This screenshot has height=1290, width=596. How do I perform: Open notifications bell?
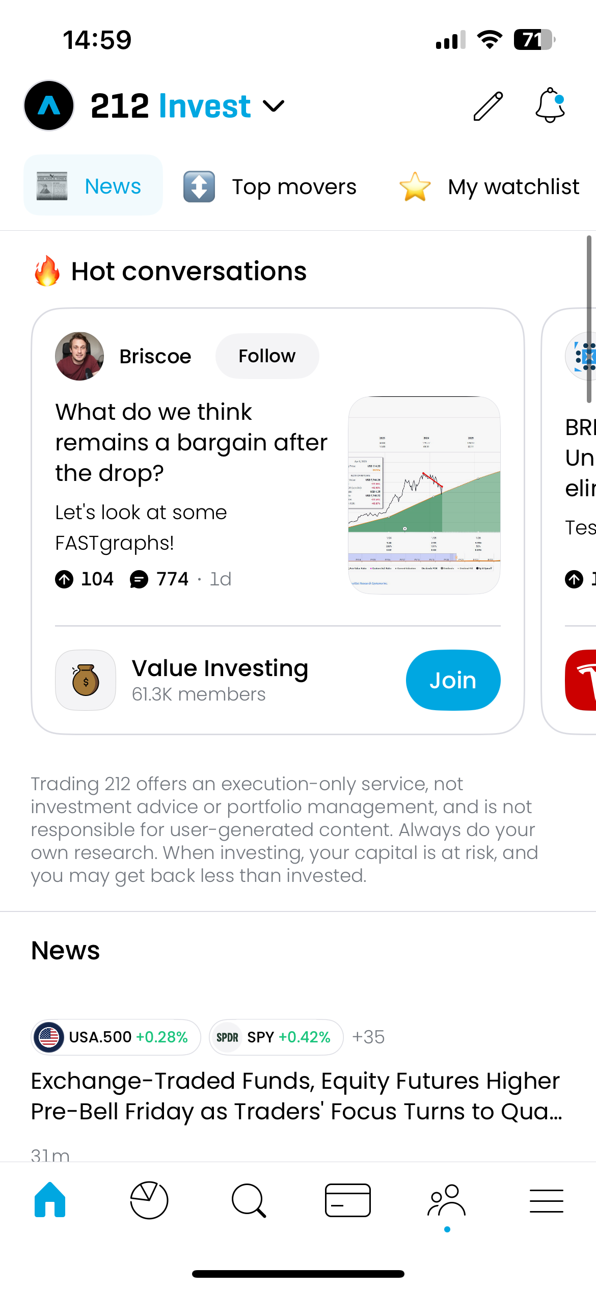click(x=550, y=105)
